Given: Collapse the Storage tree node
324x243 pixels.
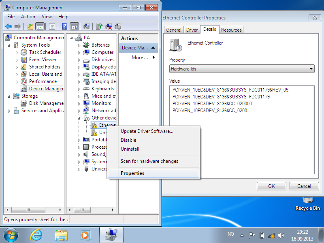Looking at the screenshot, I should click(x=9, y=96).
